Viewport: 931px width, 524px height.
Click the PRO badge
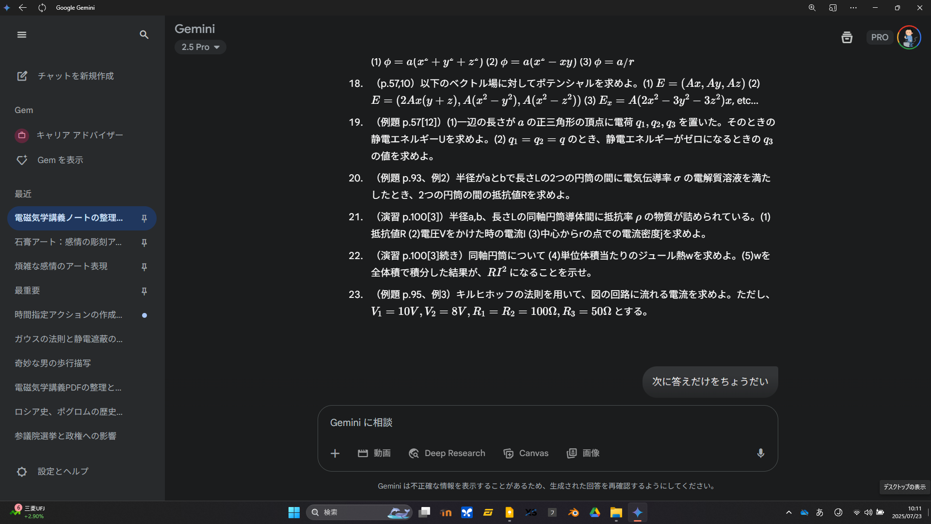click(880, 37)
